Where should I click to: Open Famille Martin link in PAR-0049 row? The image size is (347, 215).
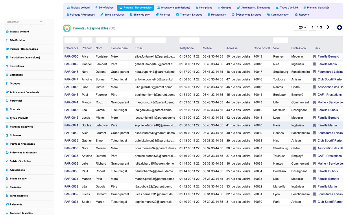pos(327,64)
